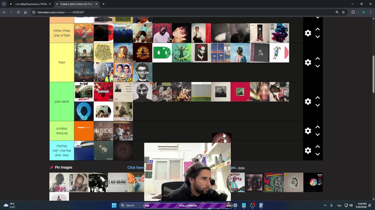Click the taskbar Search box
This screenshot has width=375, height=210.
coord(130,205)
